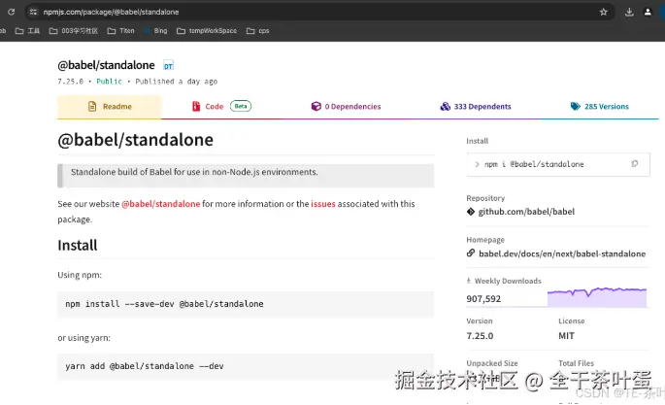Click the yarn add code block
Viewport: 665px width, 405px height.
tap(246, 366)
